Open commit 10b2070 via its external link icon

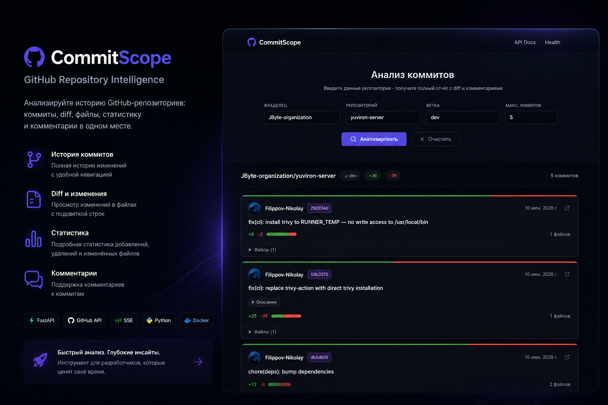(567, 274)
